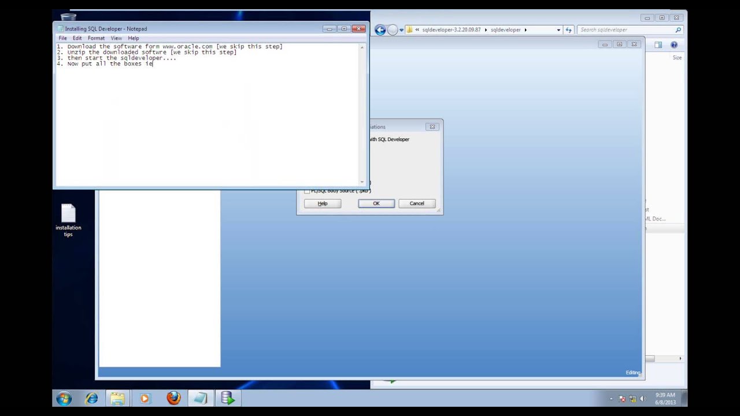Screen dimensions: 740x416
Task: Click Cancel in the file associations dialog
Action: tap(417, 203)
